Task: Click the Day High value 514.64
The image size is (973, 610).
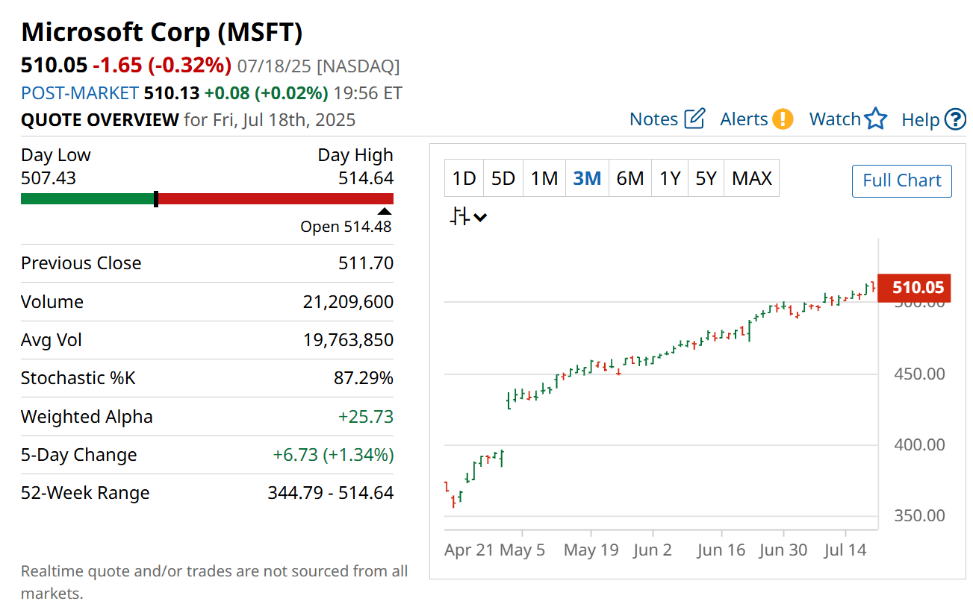Action: (366, 178)
